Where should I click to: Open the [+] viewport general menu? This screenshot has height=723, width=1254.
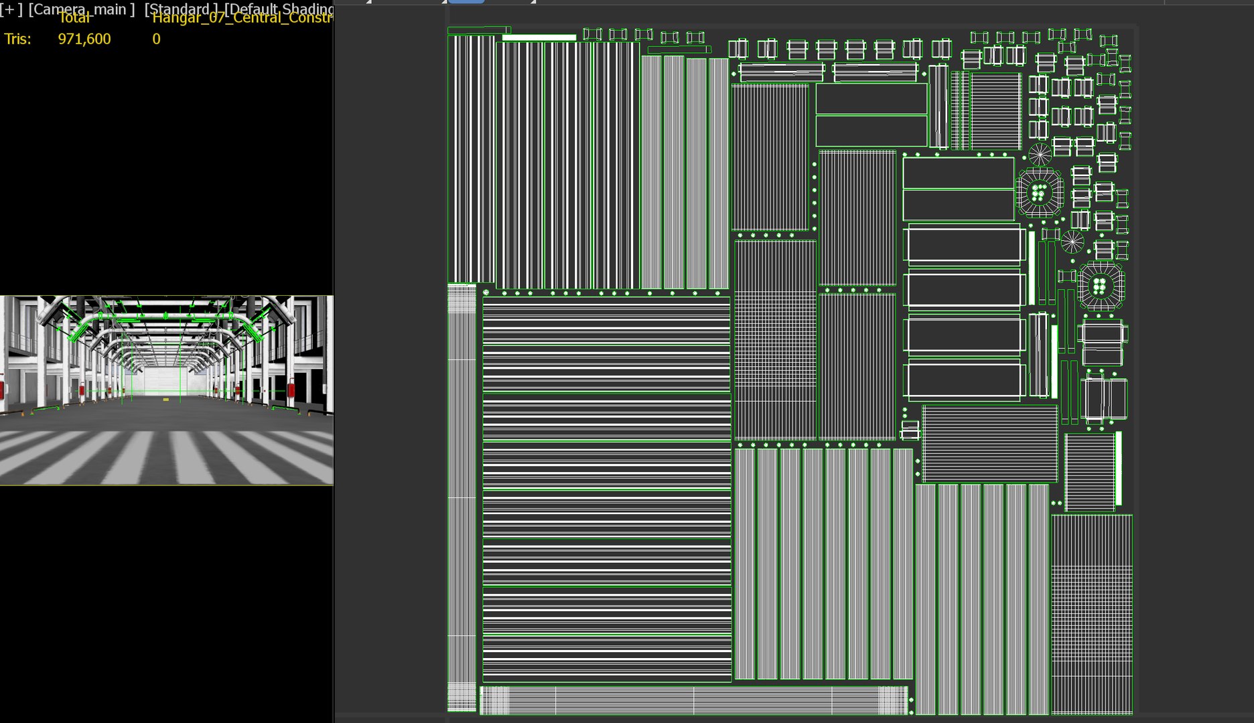pos(11,9)
